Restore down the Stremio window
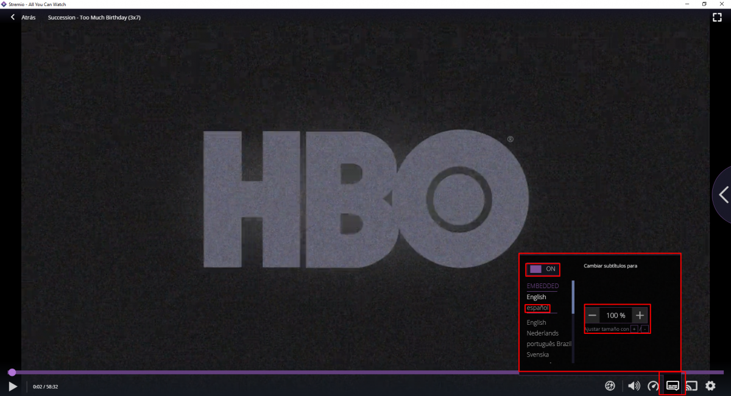Screen dimensions: 731x396 [704, 4]
